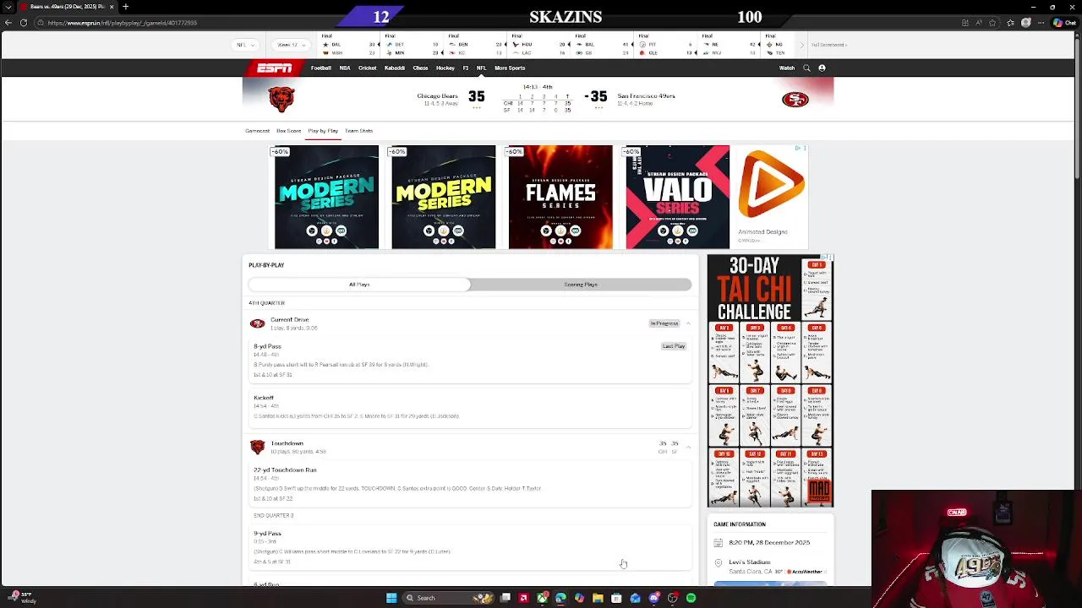Open the F1 menu in ESPN nav
This screenshot has width=1082, height=608.
(466, 68)
